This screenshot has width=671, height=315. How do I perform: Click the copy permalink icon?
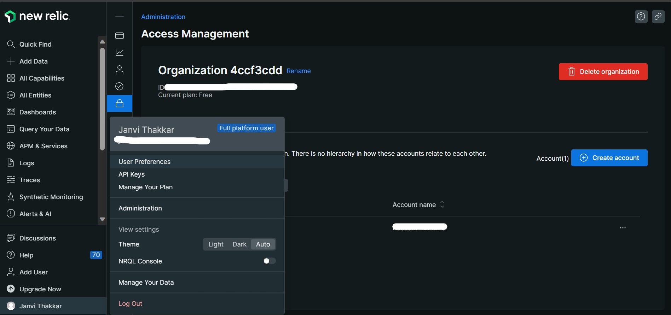pyautogui.click(x=658, y=17)
